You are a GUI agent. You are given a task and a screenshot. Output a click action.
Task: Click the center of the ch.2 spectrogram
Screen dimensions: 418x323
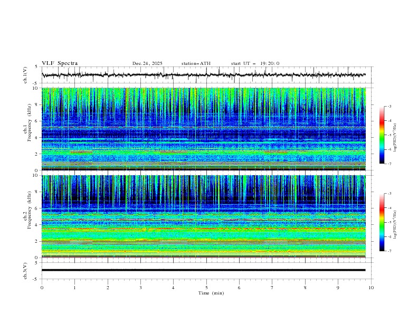coord(204,216)
